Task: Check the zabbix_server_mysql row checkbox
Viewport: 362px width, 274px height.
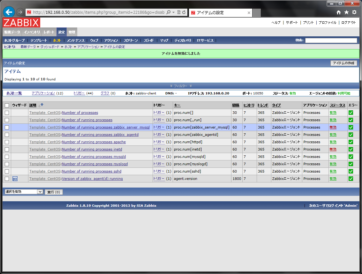Action: (x=7, y=127)
